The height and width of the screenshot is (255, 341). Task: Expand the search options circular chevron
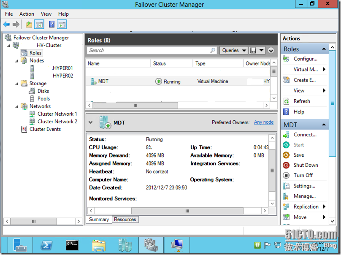[271, 51]
